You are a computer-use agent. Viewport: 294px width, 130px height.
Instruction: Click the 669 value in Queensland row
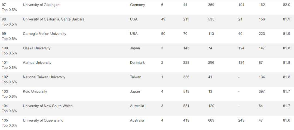point(211,120)
